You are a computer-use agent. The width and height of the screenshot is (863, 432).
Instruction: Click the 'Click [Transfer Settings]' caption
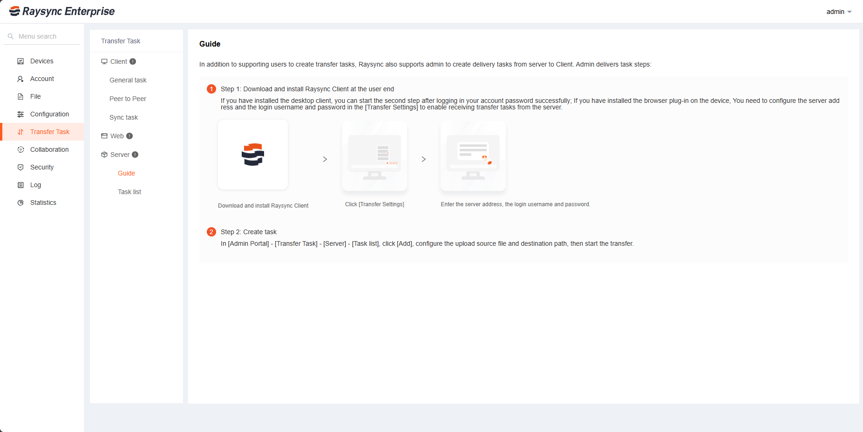tap(374, 204)
